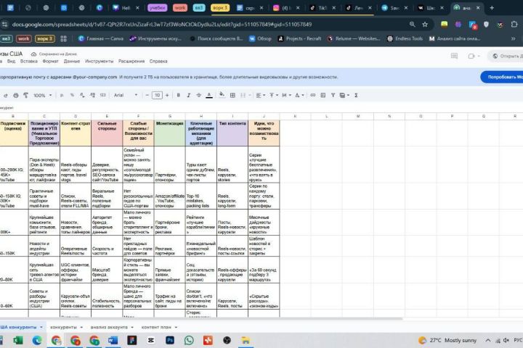Click the horizontal scrollbar of the sheet
The height and width of the screenshot is (348, 523).
(200, 319)
